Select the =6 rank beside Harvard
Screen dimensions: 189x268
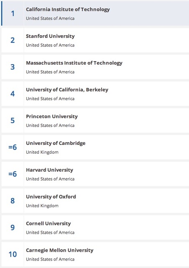pyautogui.click(x=13, y=174)
